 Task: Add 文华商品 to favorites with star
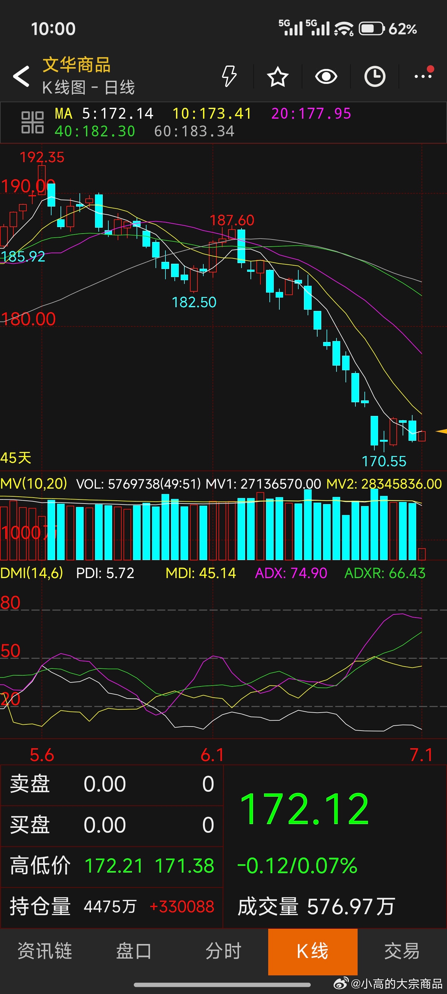pyautogui.click(x=278, y=76)
